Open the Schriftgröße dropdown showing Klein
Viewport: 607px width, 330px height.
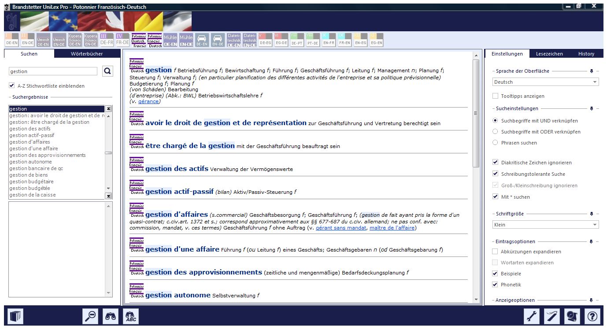(545, 225)
